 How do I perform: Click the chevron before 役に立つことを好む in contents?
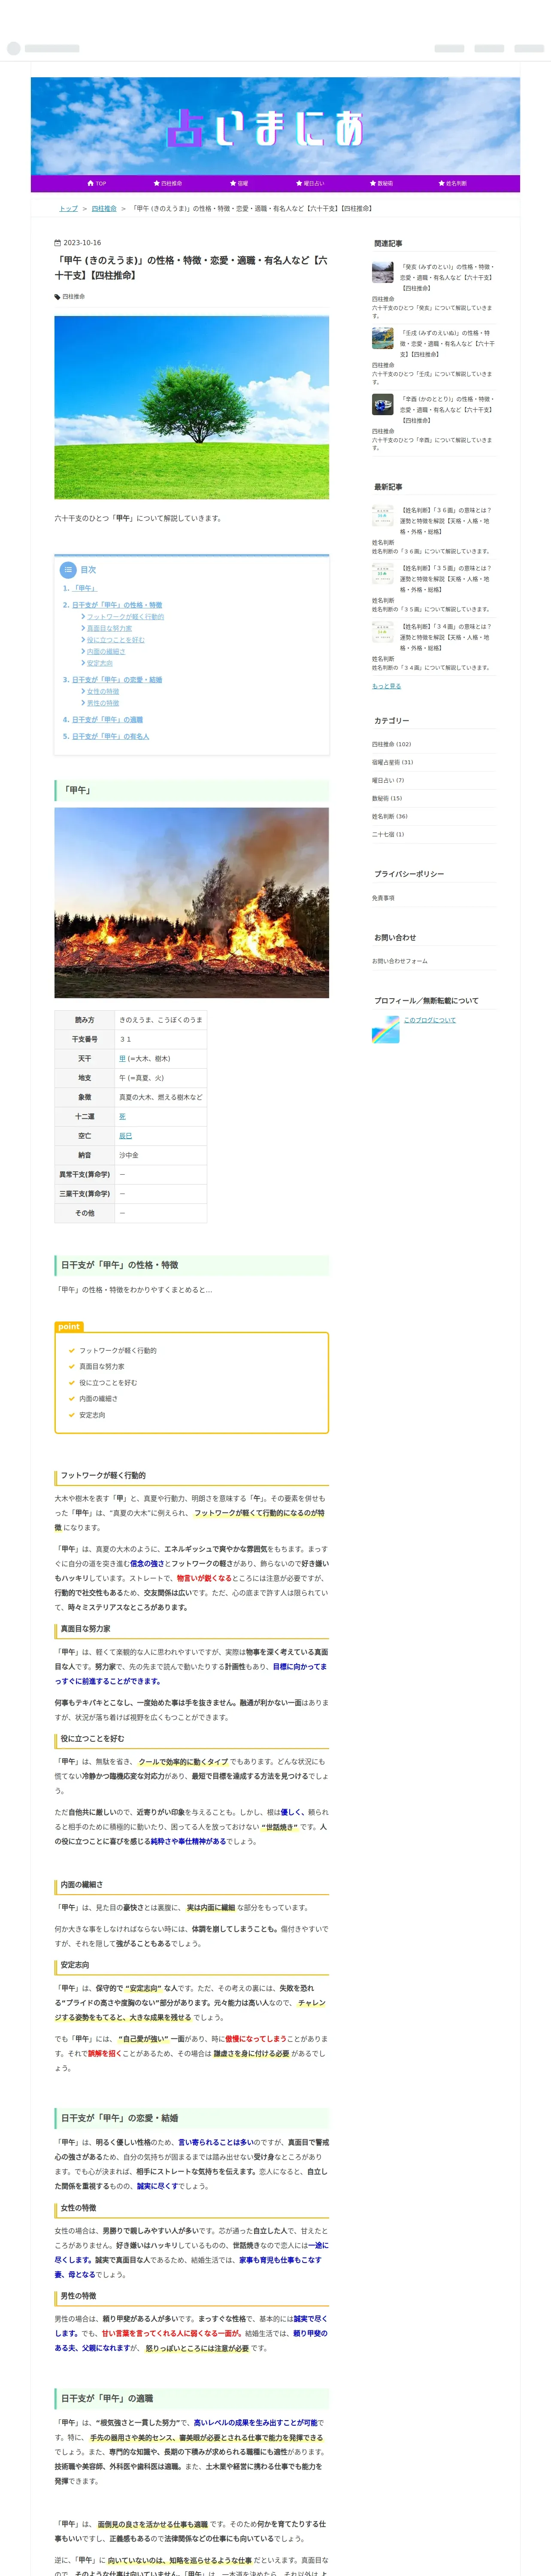[x=83, y=640]
